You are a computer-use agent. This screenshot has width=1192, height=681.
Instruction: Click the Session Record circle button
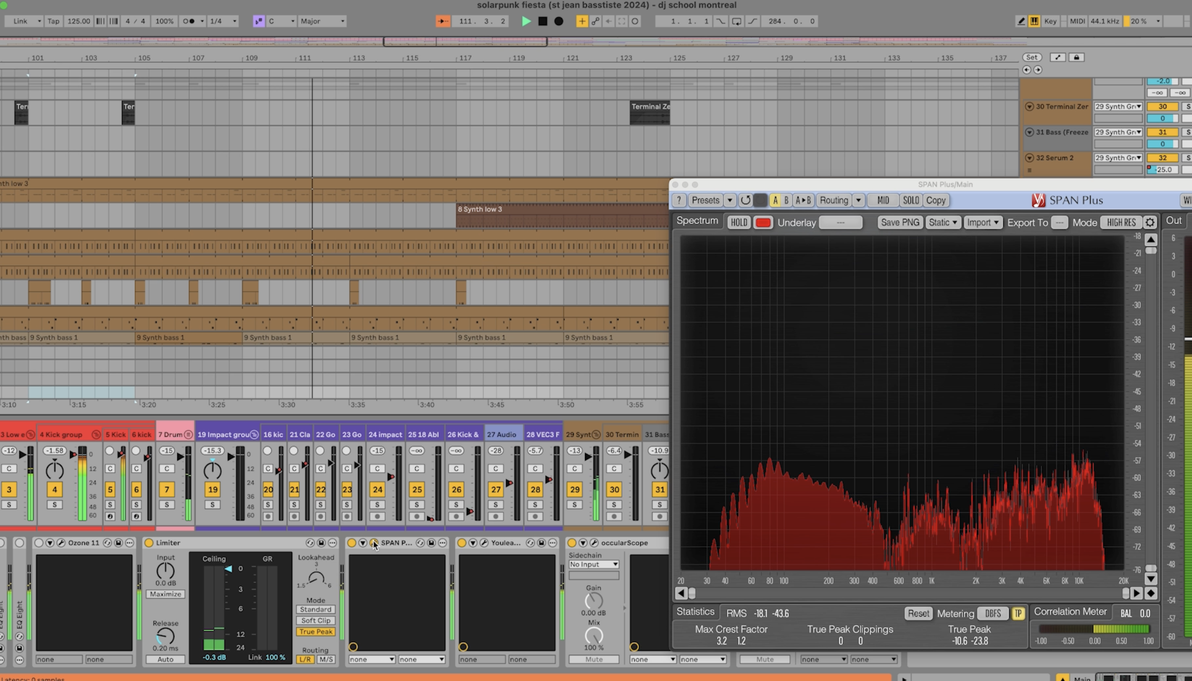(x=635, y=21)
